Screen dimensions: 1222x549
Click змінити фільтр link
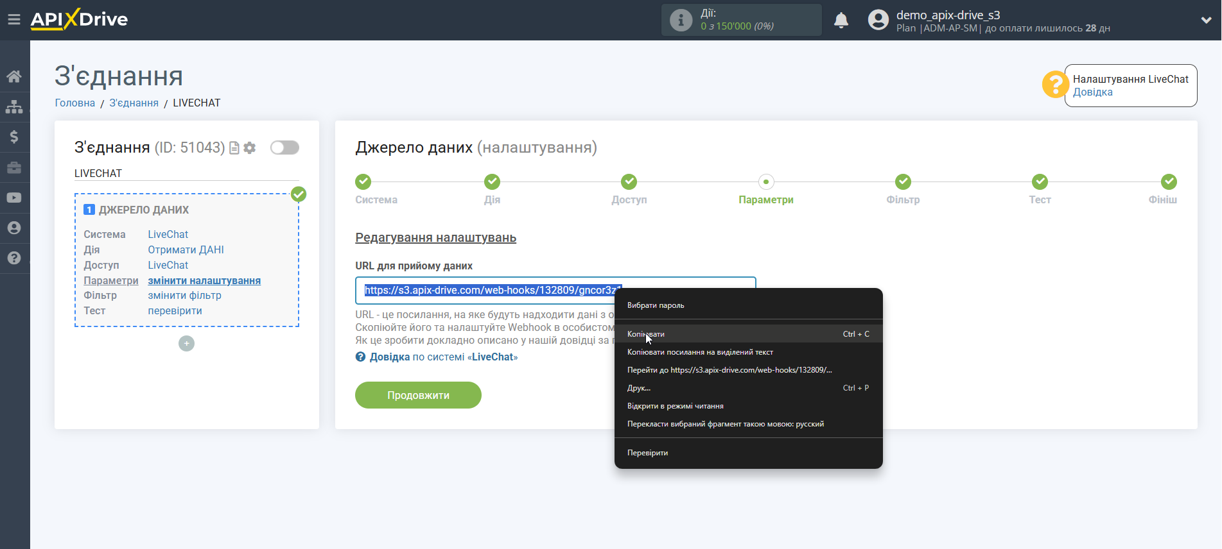[x=184, y=295]
